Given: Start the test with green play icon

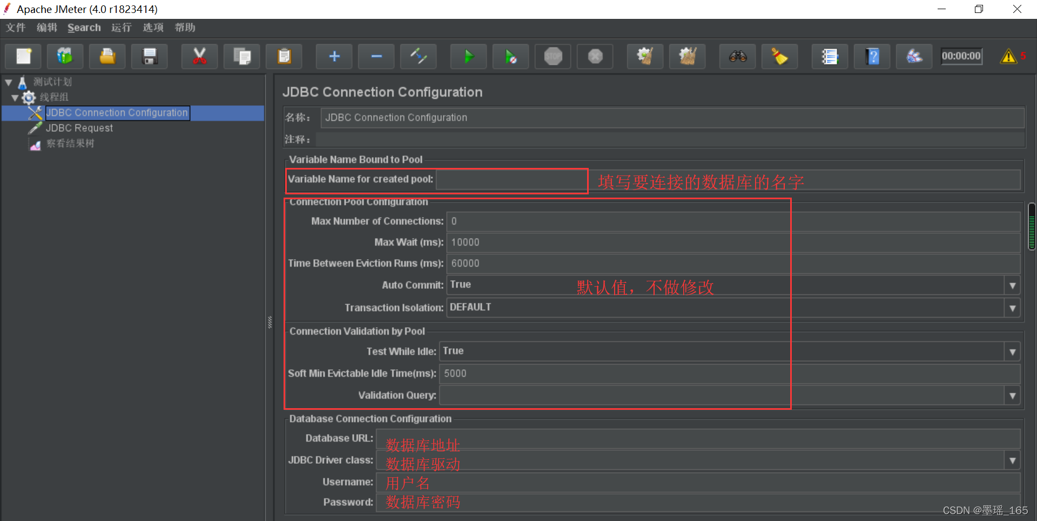Looking at the screenshot, I should tap(469, 56).
